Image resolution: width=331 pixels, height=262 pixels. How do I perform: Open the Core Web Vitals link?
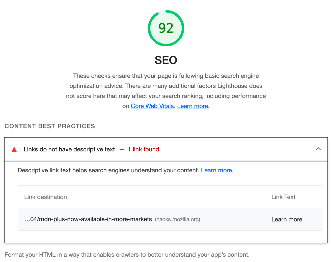click(x=152, y=106)
